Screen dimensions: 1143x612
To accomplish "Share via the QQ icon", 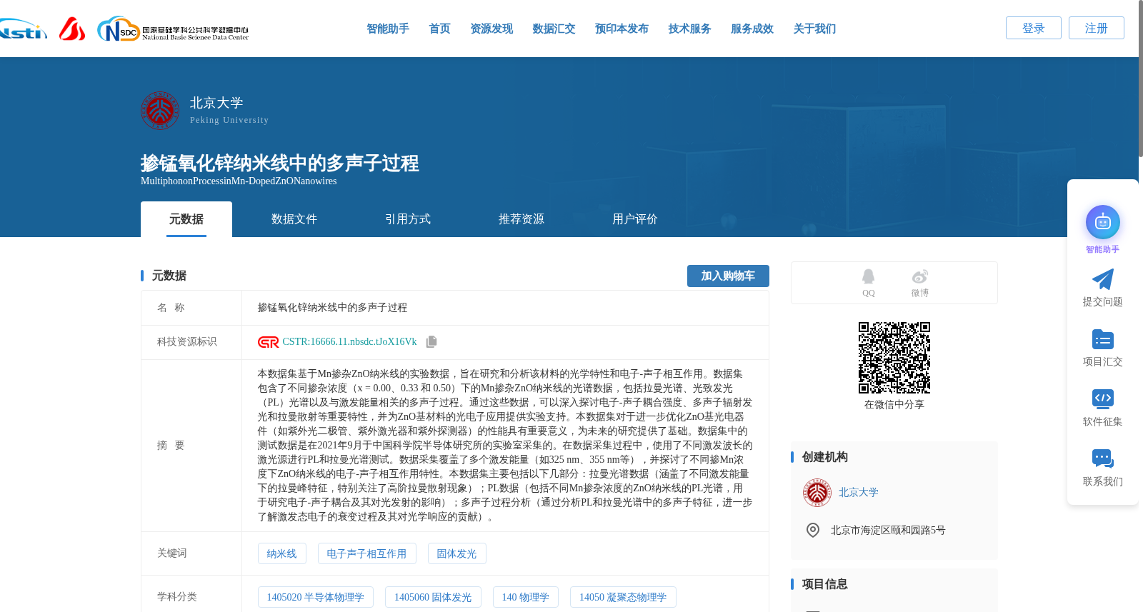I will (868, 276).
